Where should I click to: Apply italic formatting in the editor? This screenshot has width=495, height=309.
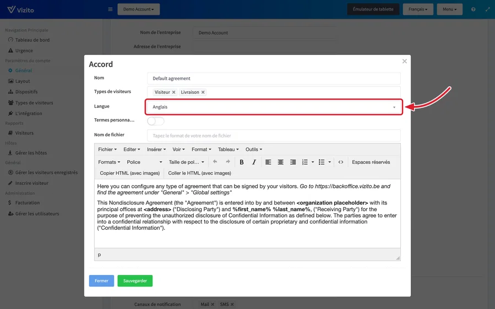point(254,162)
